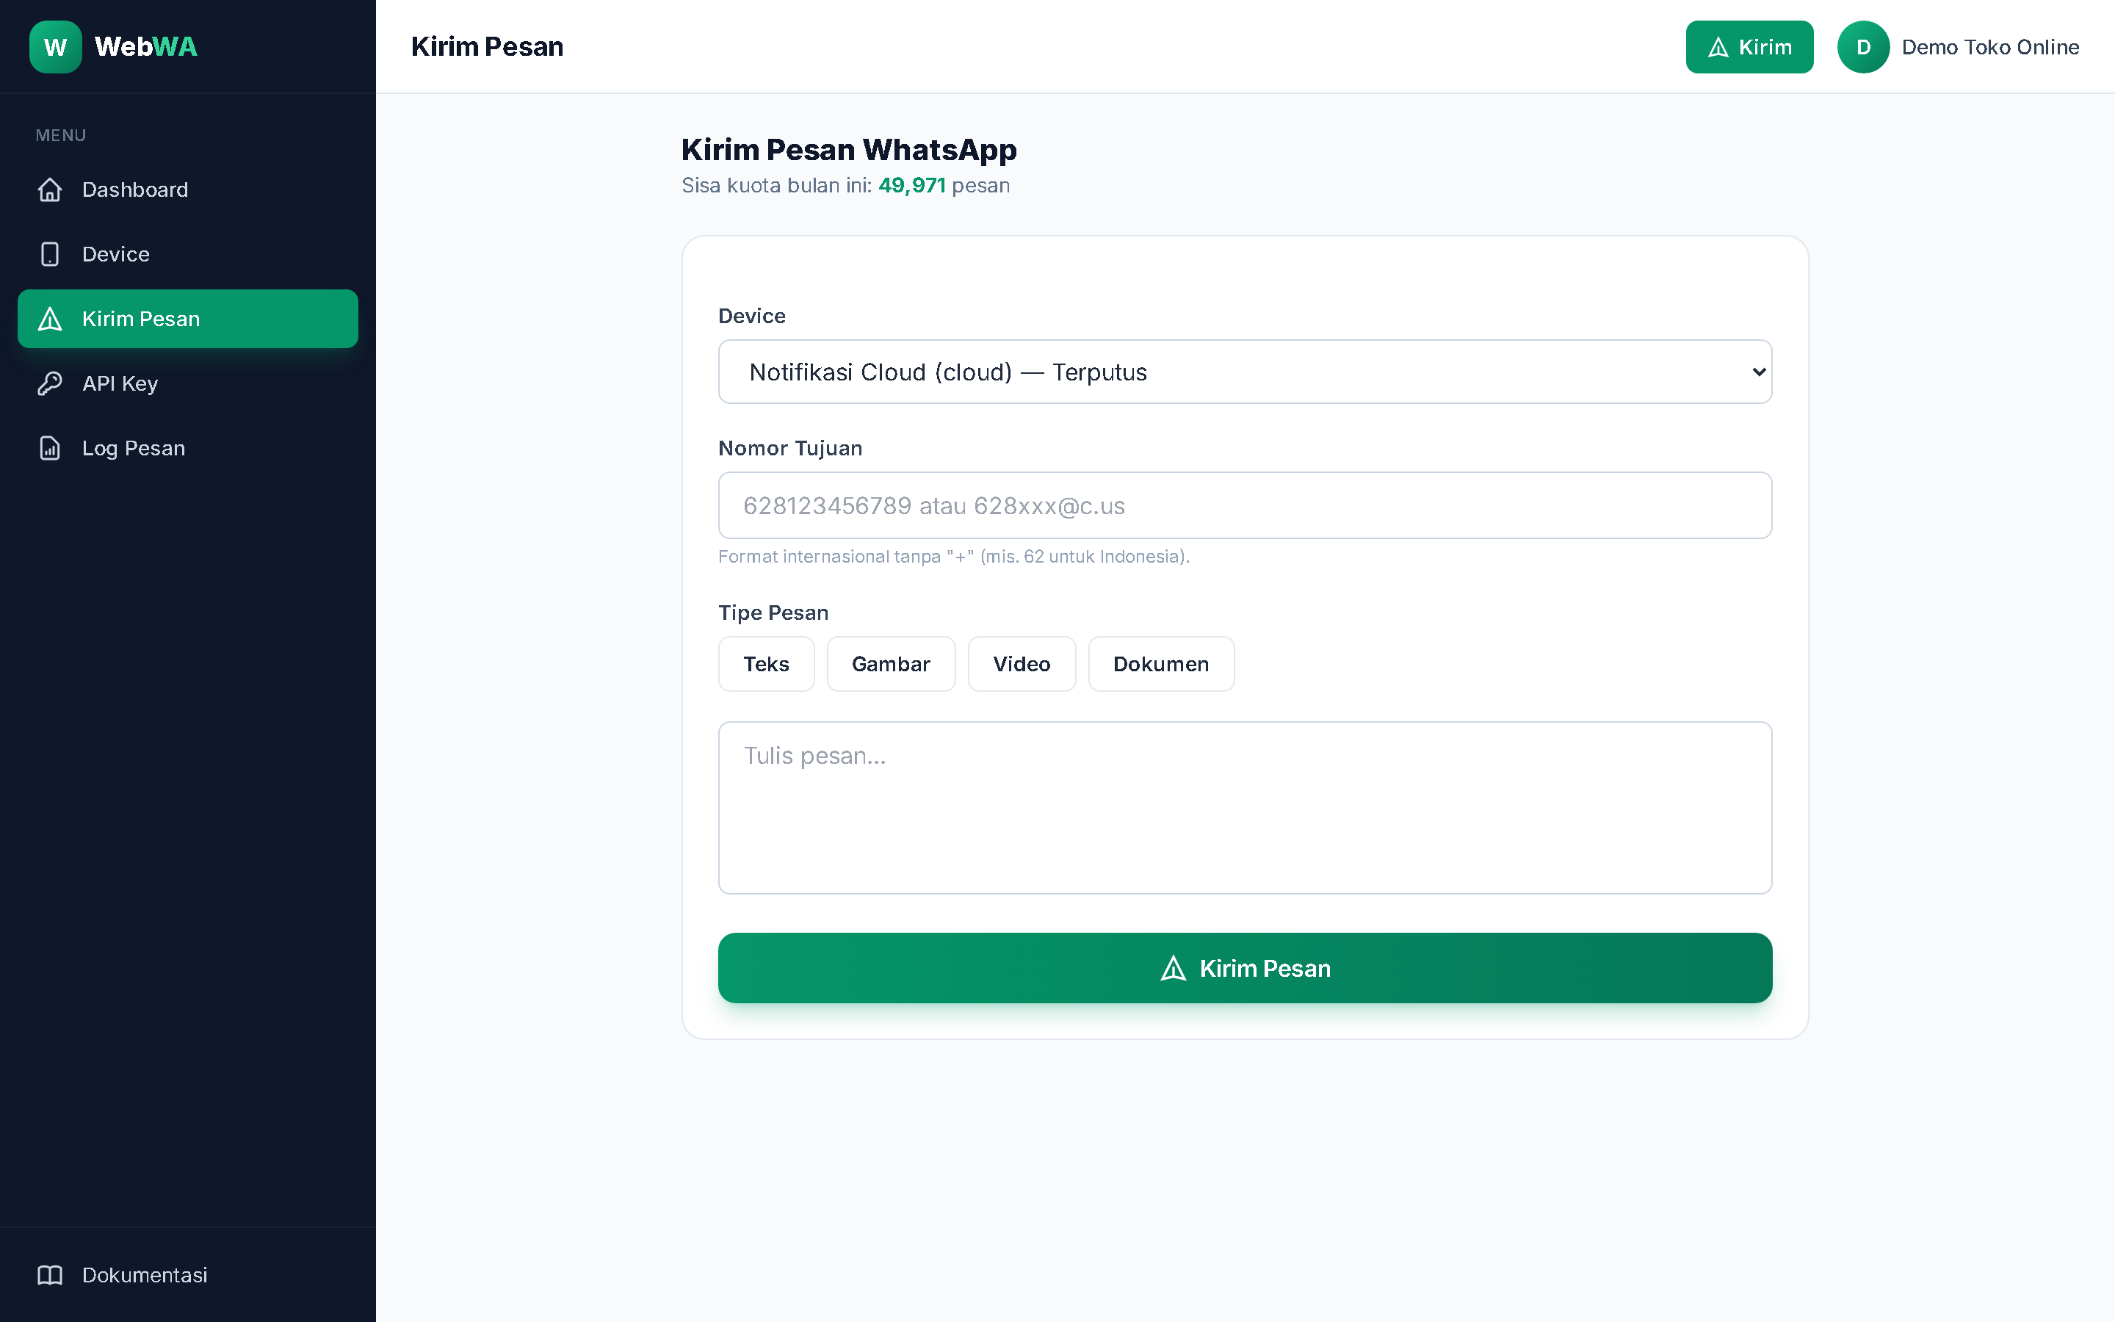Click the 49,971 quota value

pyautogui.click(x=911, y=185)
